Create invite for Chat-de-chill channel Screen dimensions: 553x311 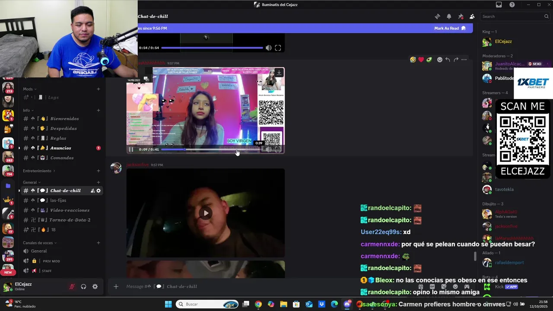click(92, 190)
